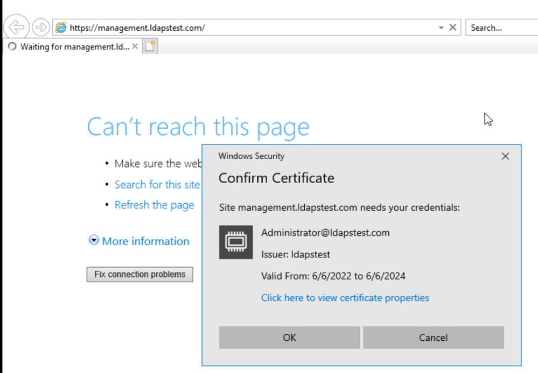
Task: Open a new tab with the blank tab button
Action: pyautogui.click(x=150, y=46)
